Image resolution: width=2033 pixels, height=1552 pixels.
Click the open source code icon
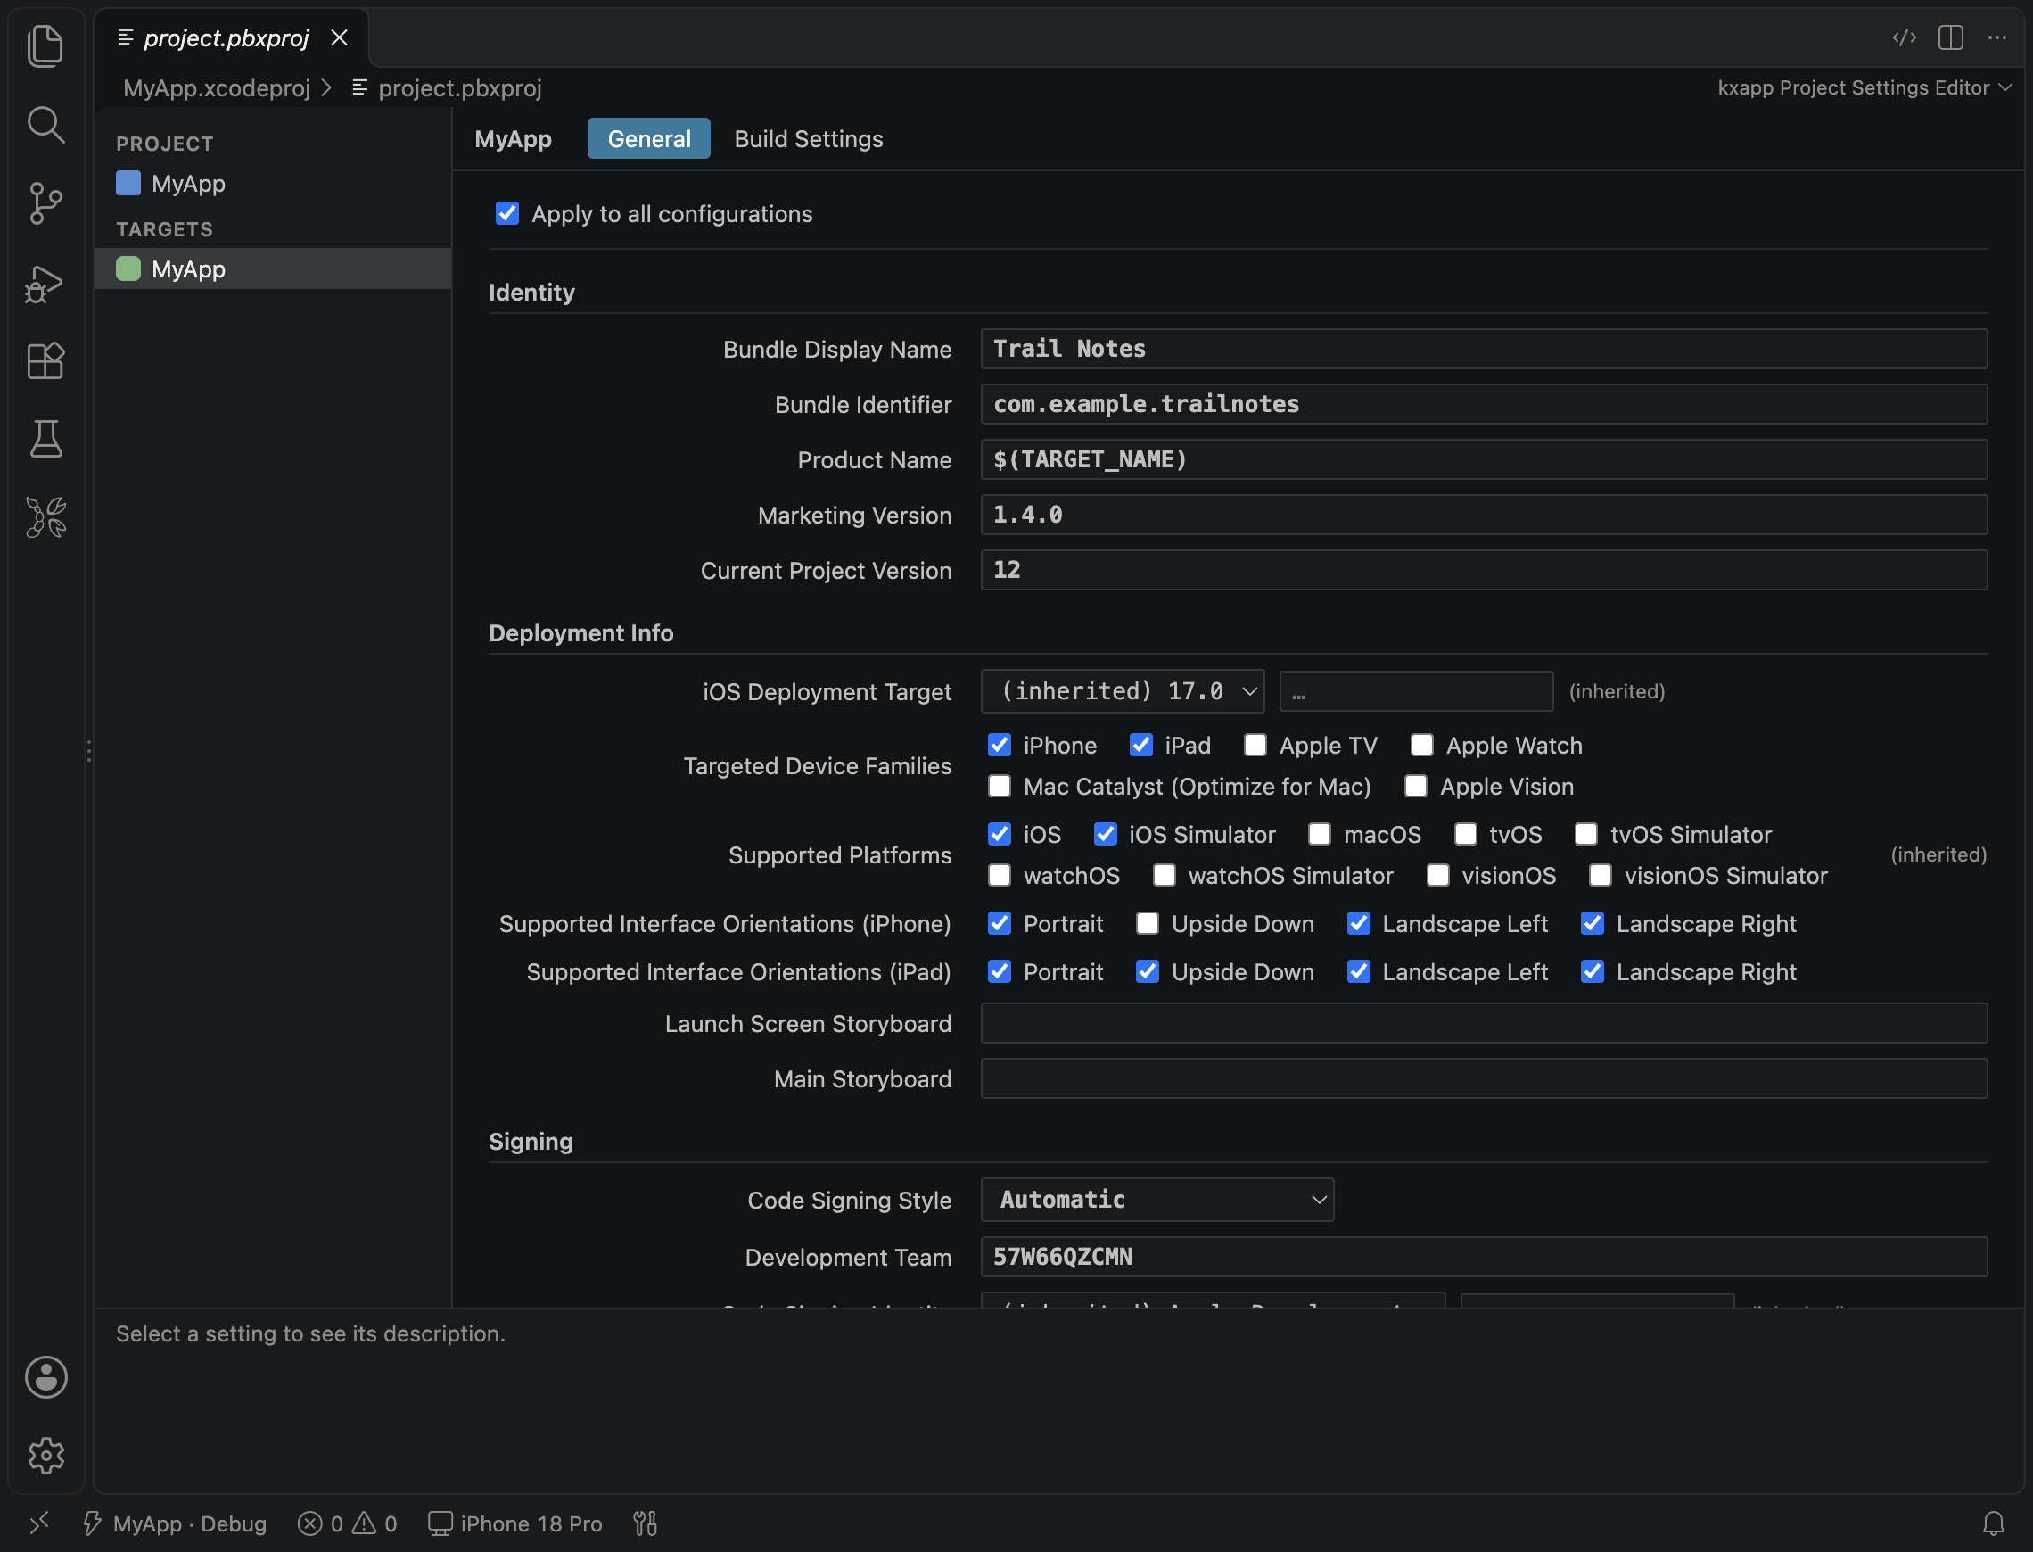click(x=1904, y=37)
